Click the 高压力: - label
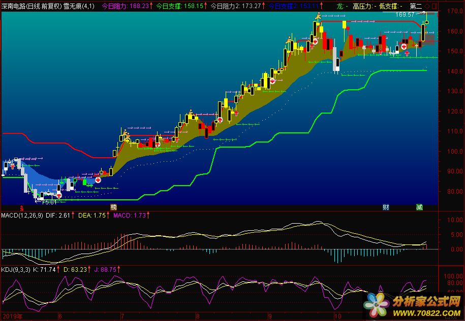Screen dimensions: 465x321 click(x=365, y=6)
